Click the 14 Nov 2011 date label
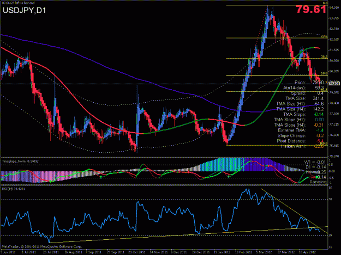 (159, 252)
